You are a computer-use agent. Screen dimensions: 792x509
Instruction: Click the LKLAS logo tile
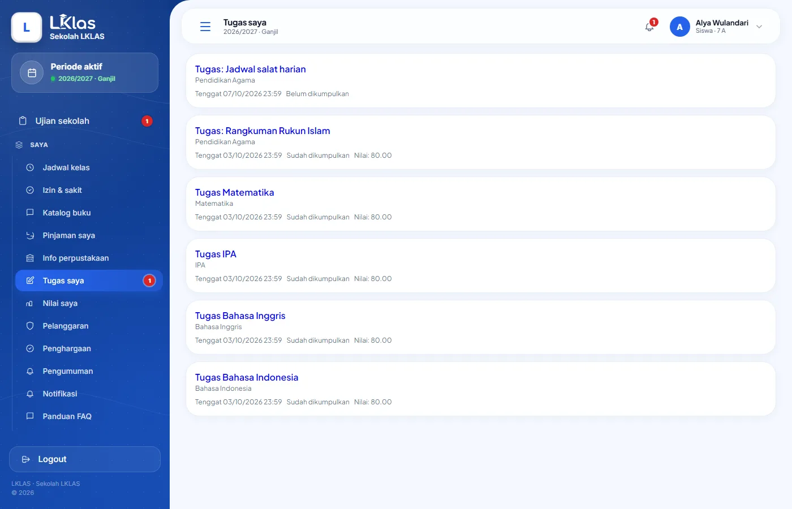click(27, 27)
